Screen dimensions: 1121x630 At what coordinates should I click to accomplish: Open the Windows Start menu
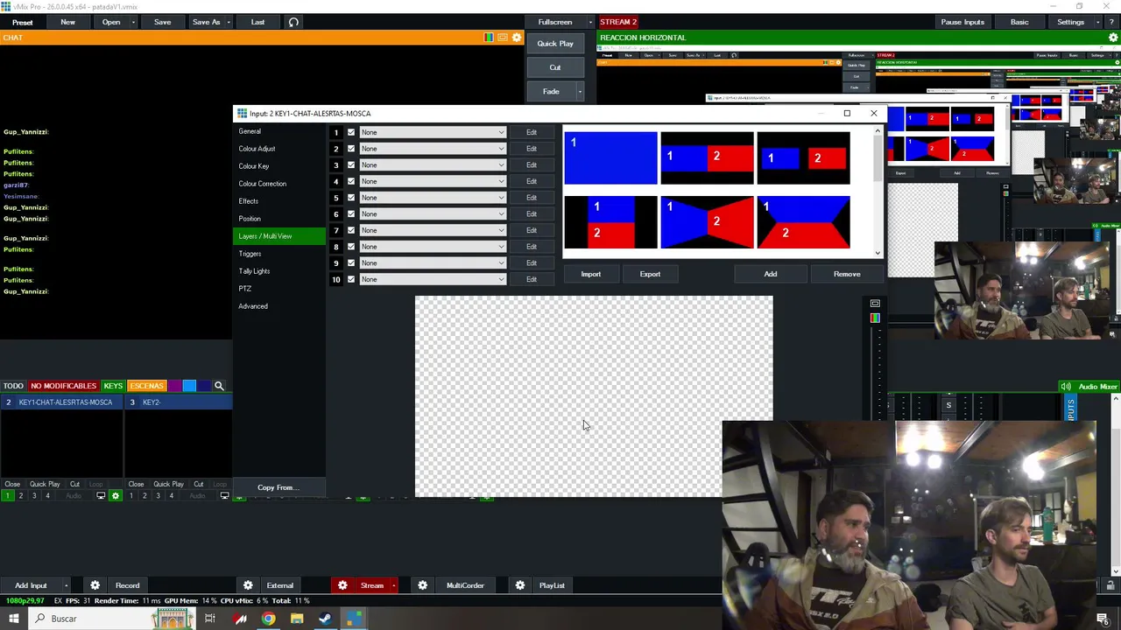point(13,619)
